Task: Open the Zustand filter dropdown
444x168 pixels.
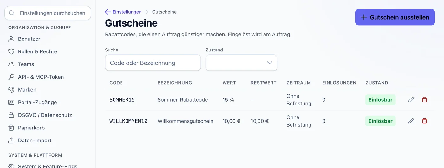Action: pos(241,63)
